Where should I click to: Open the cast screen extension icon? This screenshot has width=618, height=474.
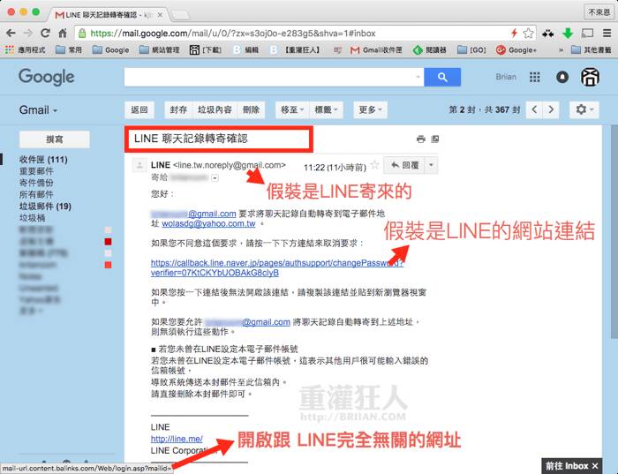[587, 33]
